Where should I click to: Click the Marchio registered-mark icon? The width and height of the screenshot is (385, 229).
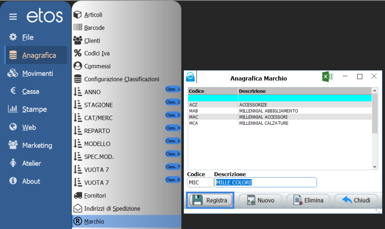(x=78, y=221)
